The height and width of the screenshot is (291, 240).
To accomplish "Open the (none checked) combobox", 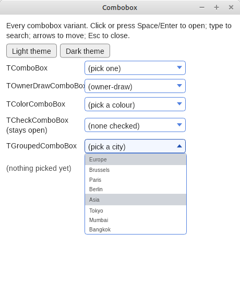I will coord(135,125).
